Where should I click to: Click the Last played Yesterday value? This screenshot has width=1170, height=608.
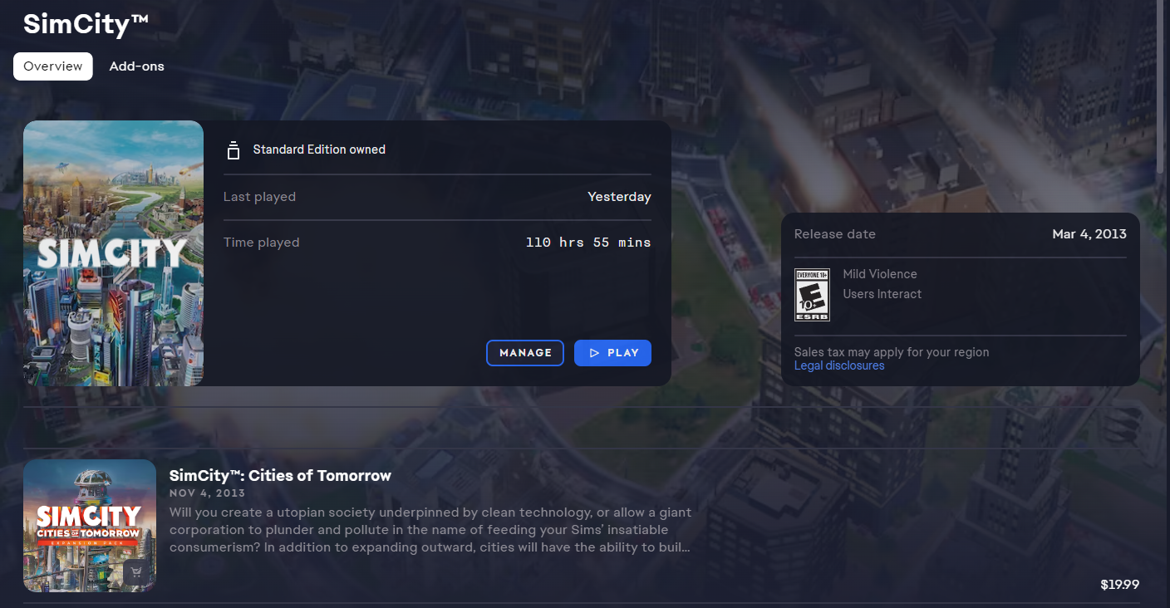pyautogui.click(x=619, y=197)
